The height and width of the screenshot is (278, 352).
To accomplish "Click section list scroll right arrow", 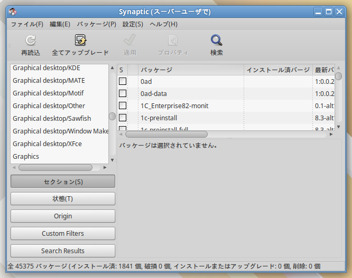I will 105,168.
